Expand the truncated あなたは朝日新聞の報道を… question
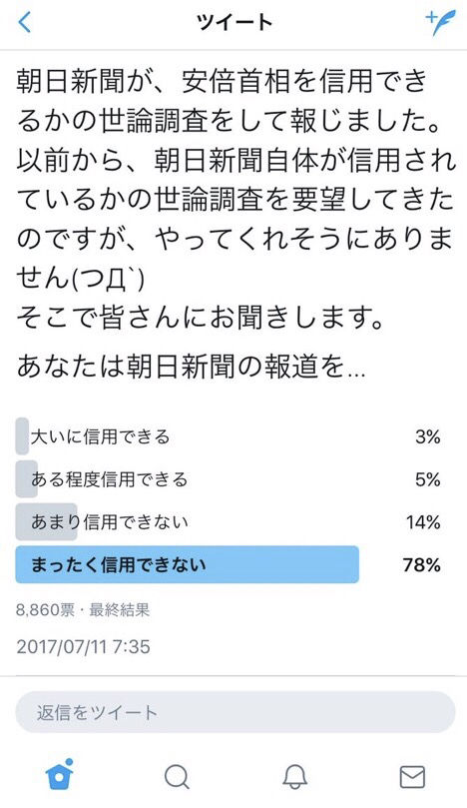The height and width of the screenshot is (808, 467). [x=191, y=367]
